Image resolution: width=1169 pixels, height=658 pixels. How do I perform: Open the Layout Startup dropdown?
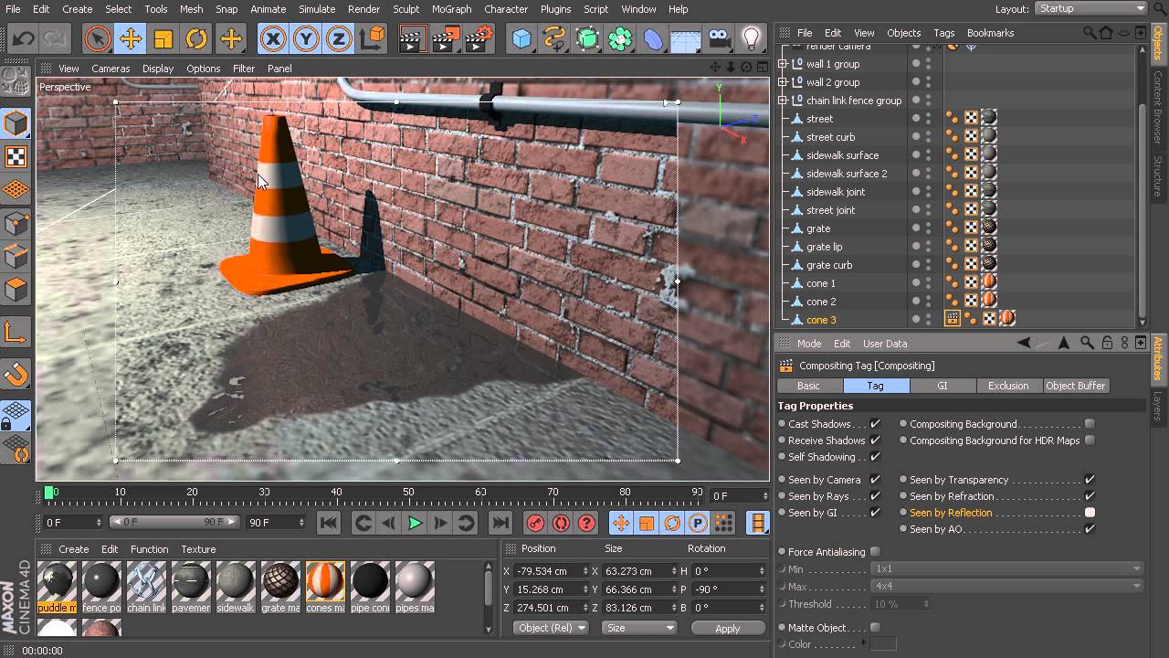1091,8
